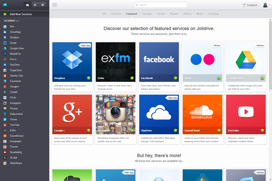272x181 pixels.
Task: Toggle the green checkmark on YouTube card
Action: point(262,130)
